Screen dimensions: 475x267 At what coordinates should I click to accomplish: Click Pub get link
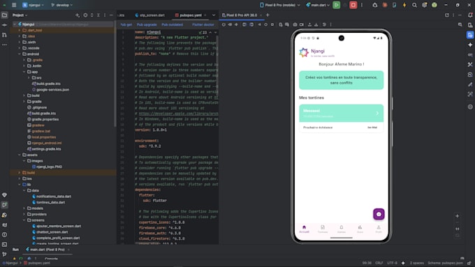point(126,24)
